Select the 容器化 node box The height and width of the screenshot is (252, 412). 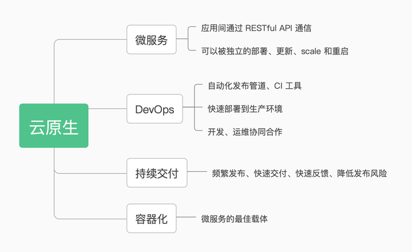tap(151, 218)
